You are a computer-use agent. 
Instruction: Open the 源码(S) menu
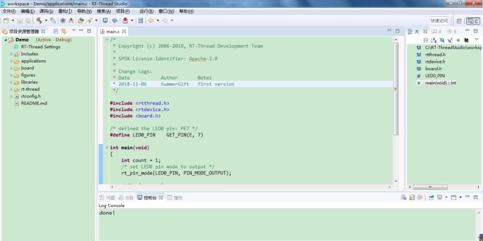46,11
